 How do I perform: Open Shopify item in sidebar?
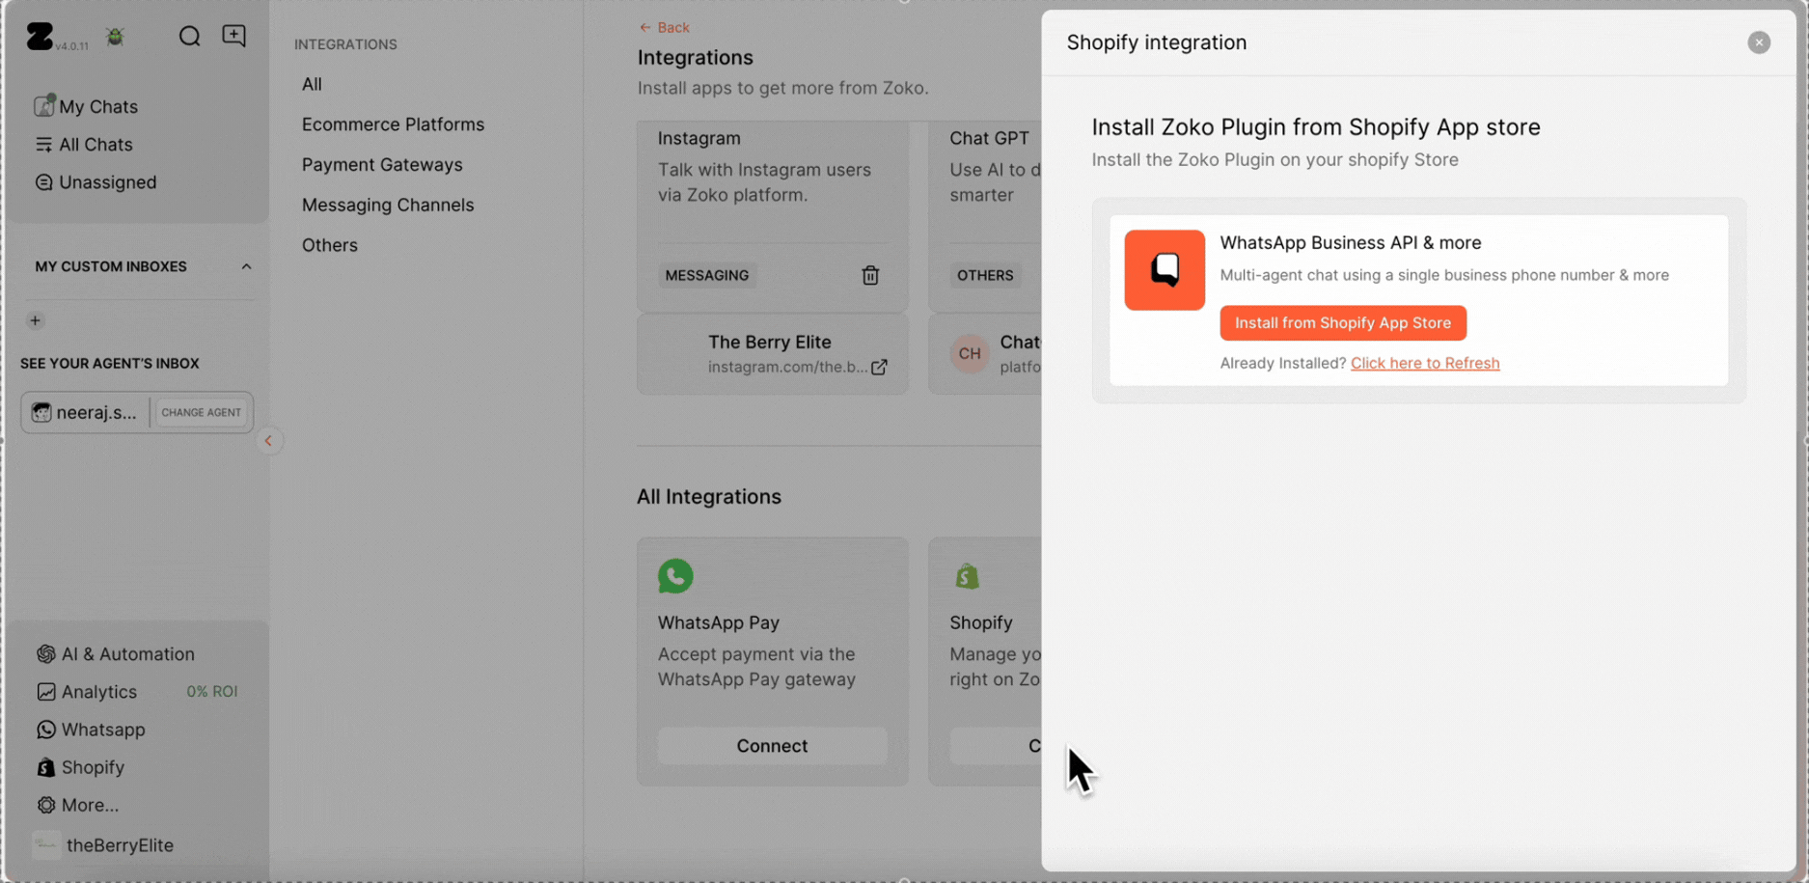[x=81, y=767]
